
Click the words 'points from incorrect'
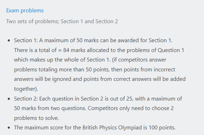[x=149, y=70]
